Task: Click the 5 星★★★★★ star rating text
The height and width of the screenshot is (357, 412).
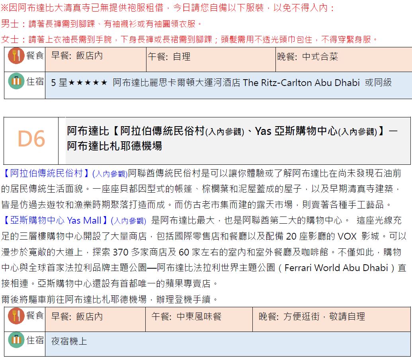Action: point(80,83)
